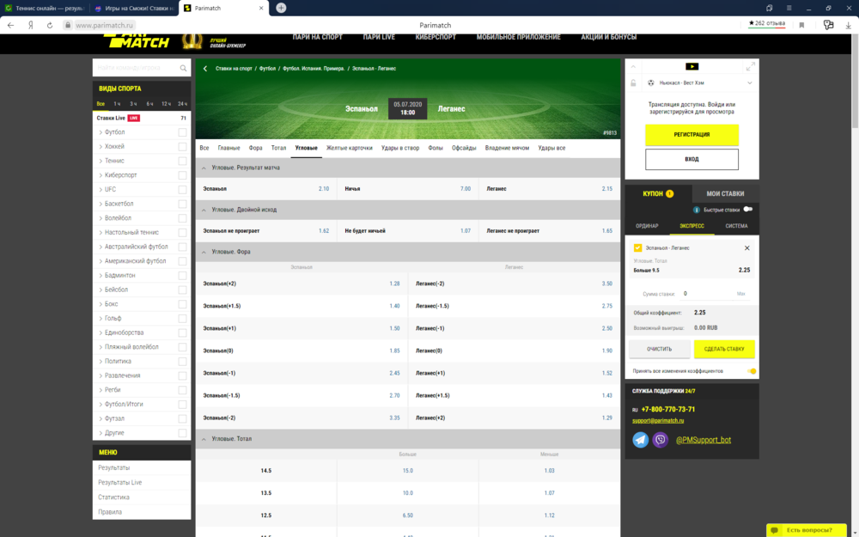Switch to the Желтые карточки tab

(x=349, y=148)
